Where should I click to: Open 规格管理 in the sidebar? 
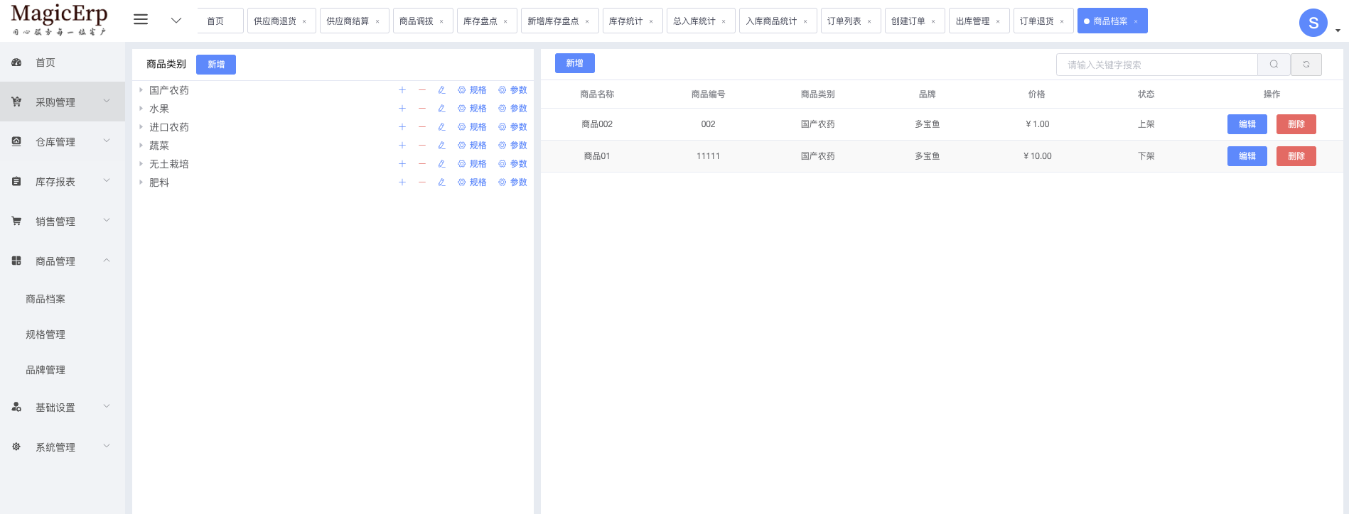click(x=63, y=334)
